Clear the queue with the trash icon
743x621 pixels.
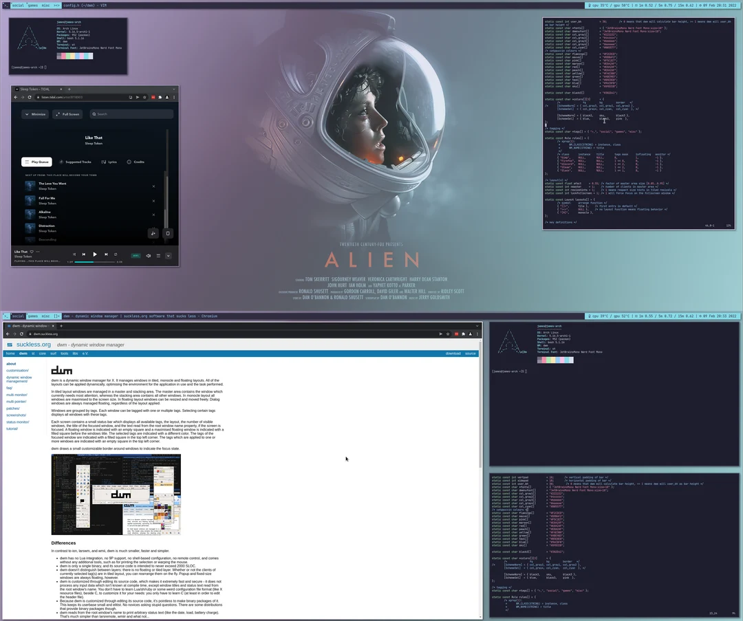[168, 234]
